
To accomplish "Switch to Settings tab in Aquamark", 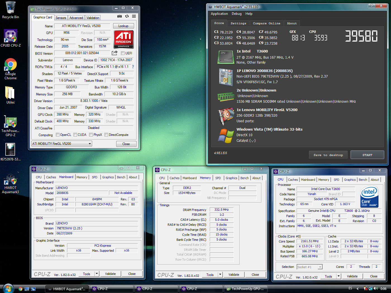I will [238, 23].
